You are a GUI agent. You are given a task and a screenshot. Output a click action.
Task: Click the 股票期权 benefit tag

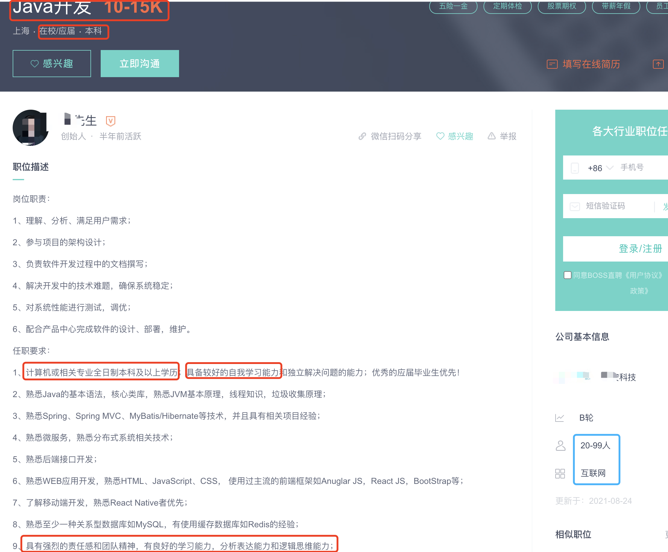[x=561, y=6]
